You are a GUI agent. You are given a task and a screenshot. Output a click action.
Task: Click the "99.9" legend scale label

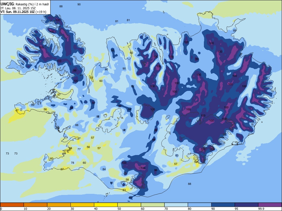coord(261,209)
